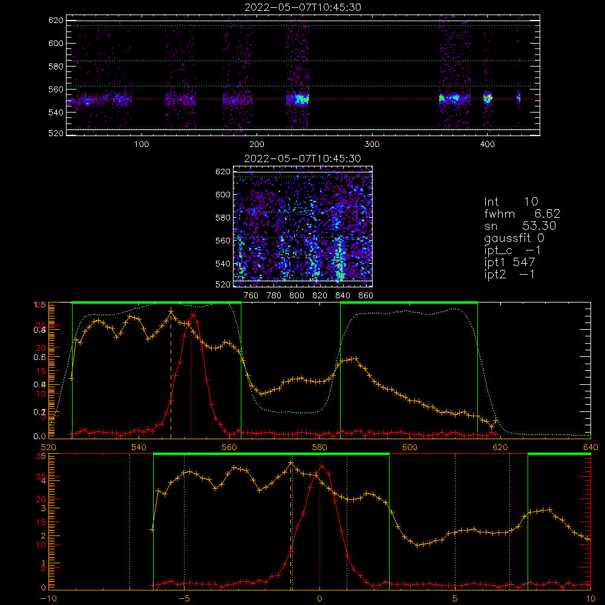This screenshot has height=605, width=605.
Task: Click the 'gaussfit 0' readout line
Action: click(x=514, y=238)
